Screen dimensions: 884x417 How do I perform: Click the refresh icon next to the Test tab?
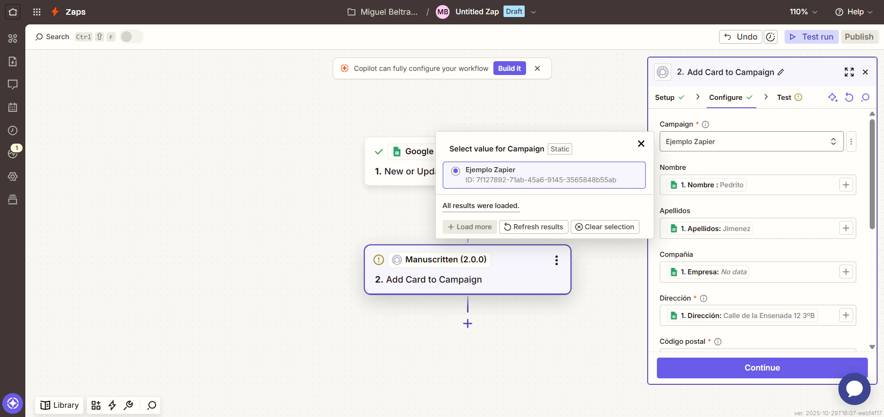(x=849, y=97)
